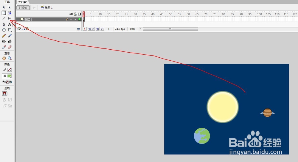Select the Pen tool
The width and height of the screenshot is (298, 162).
coord(4,24)
